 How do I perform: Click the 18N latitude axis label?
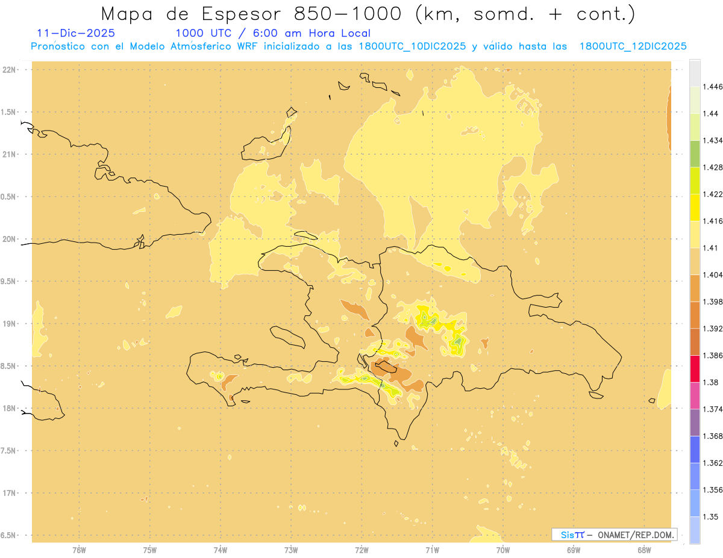click(x=8, y=408)
